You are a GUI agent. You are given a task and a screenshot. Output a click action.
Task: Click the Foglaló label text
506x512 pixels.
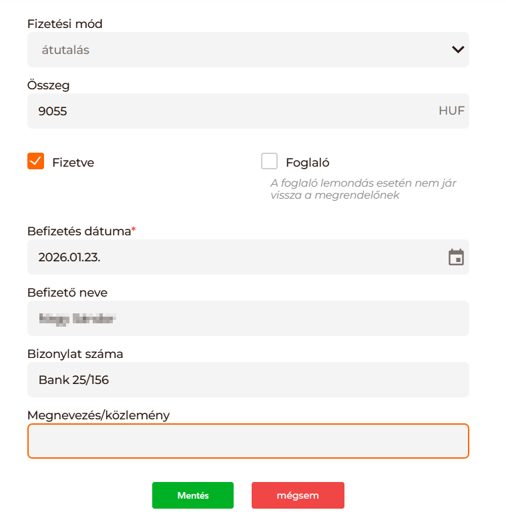[x=307, y=162]
